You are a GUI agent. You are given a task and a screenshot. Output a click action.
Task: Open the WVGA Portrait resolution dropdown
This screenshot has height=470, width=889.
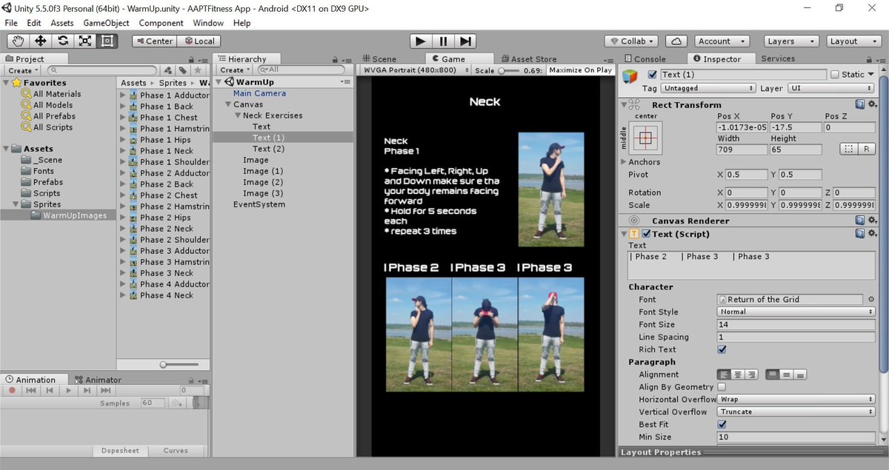click(x=415, y=70)
